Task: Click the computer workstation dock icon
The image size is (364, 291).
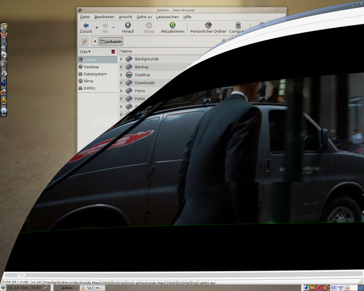Action: coord(4,45)
